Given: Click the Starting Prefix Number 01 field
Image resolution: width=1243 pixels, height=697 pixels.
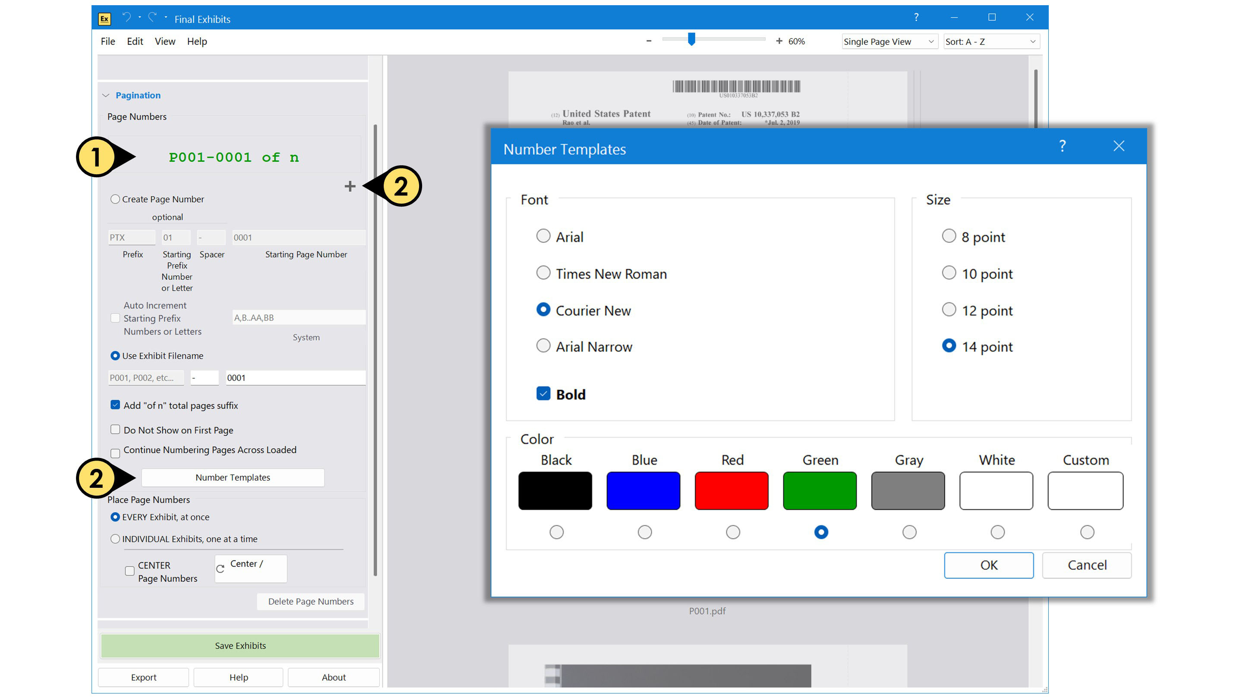Looking at the screenshot, I should (176, 237).
